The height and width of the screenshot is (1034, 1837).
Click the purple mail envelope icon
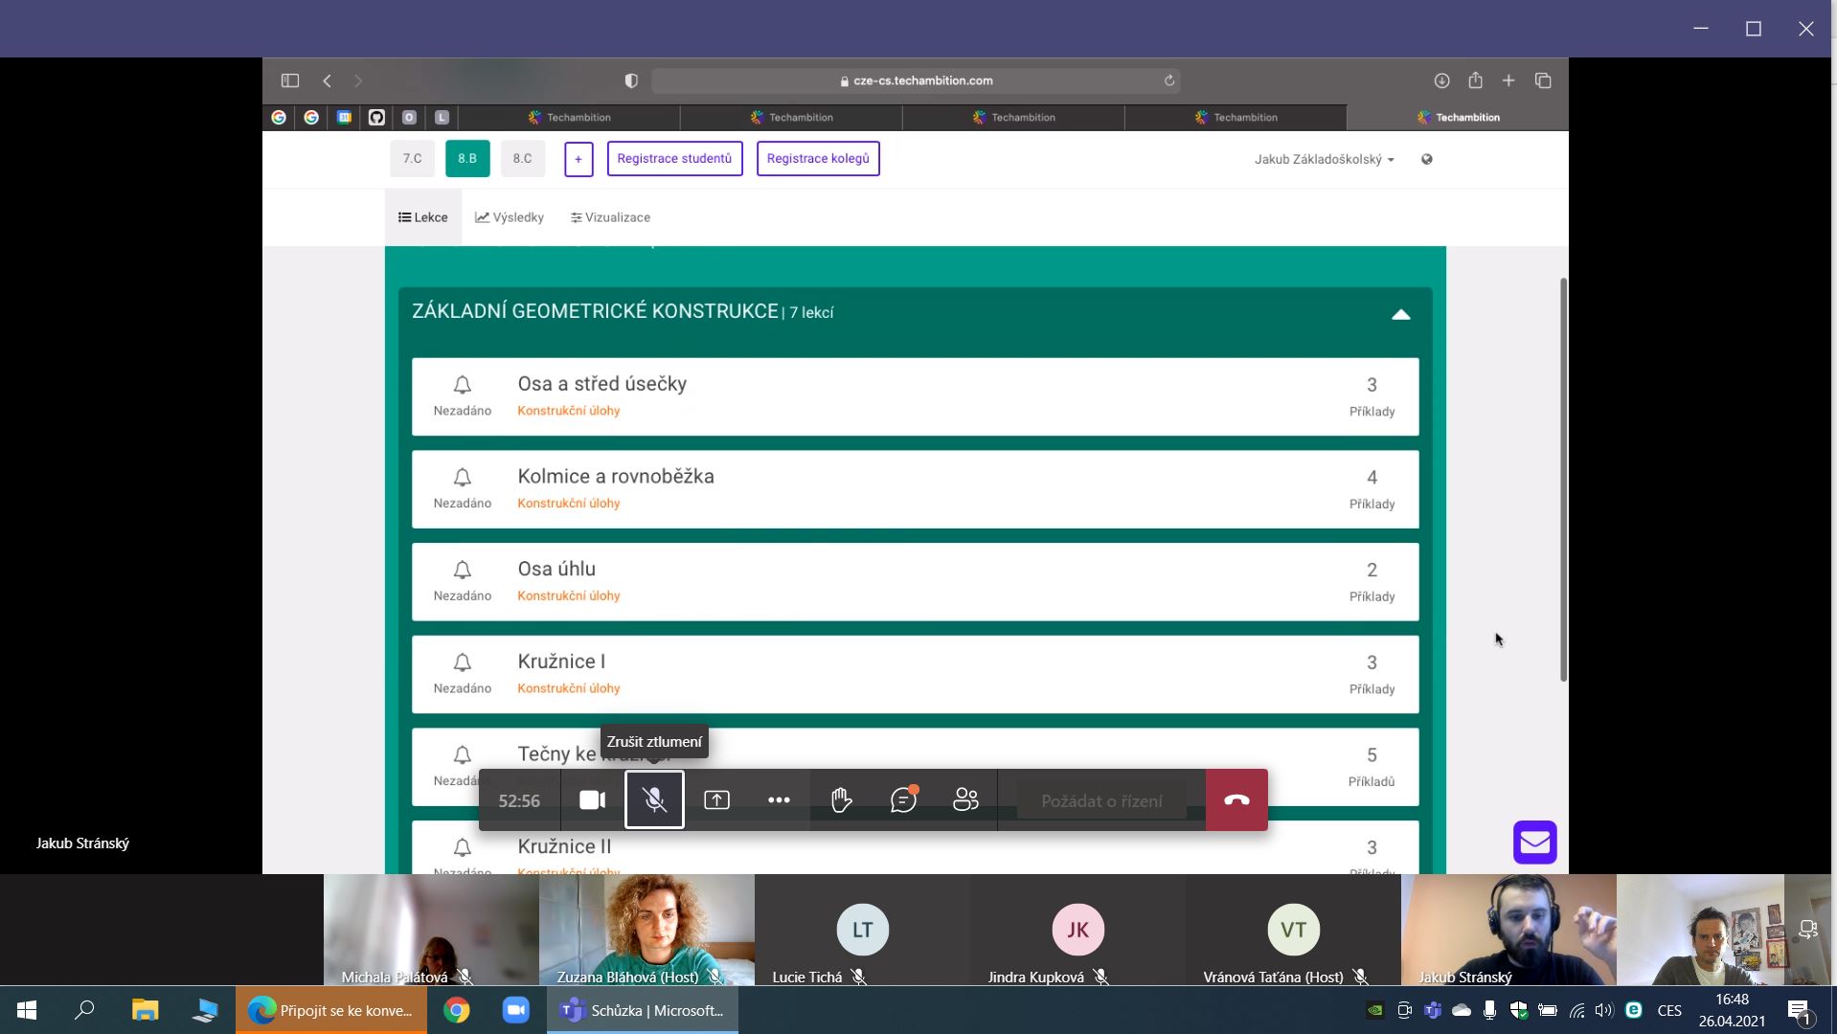click(1534, 843)
